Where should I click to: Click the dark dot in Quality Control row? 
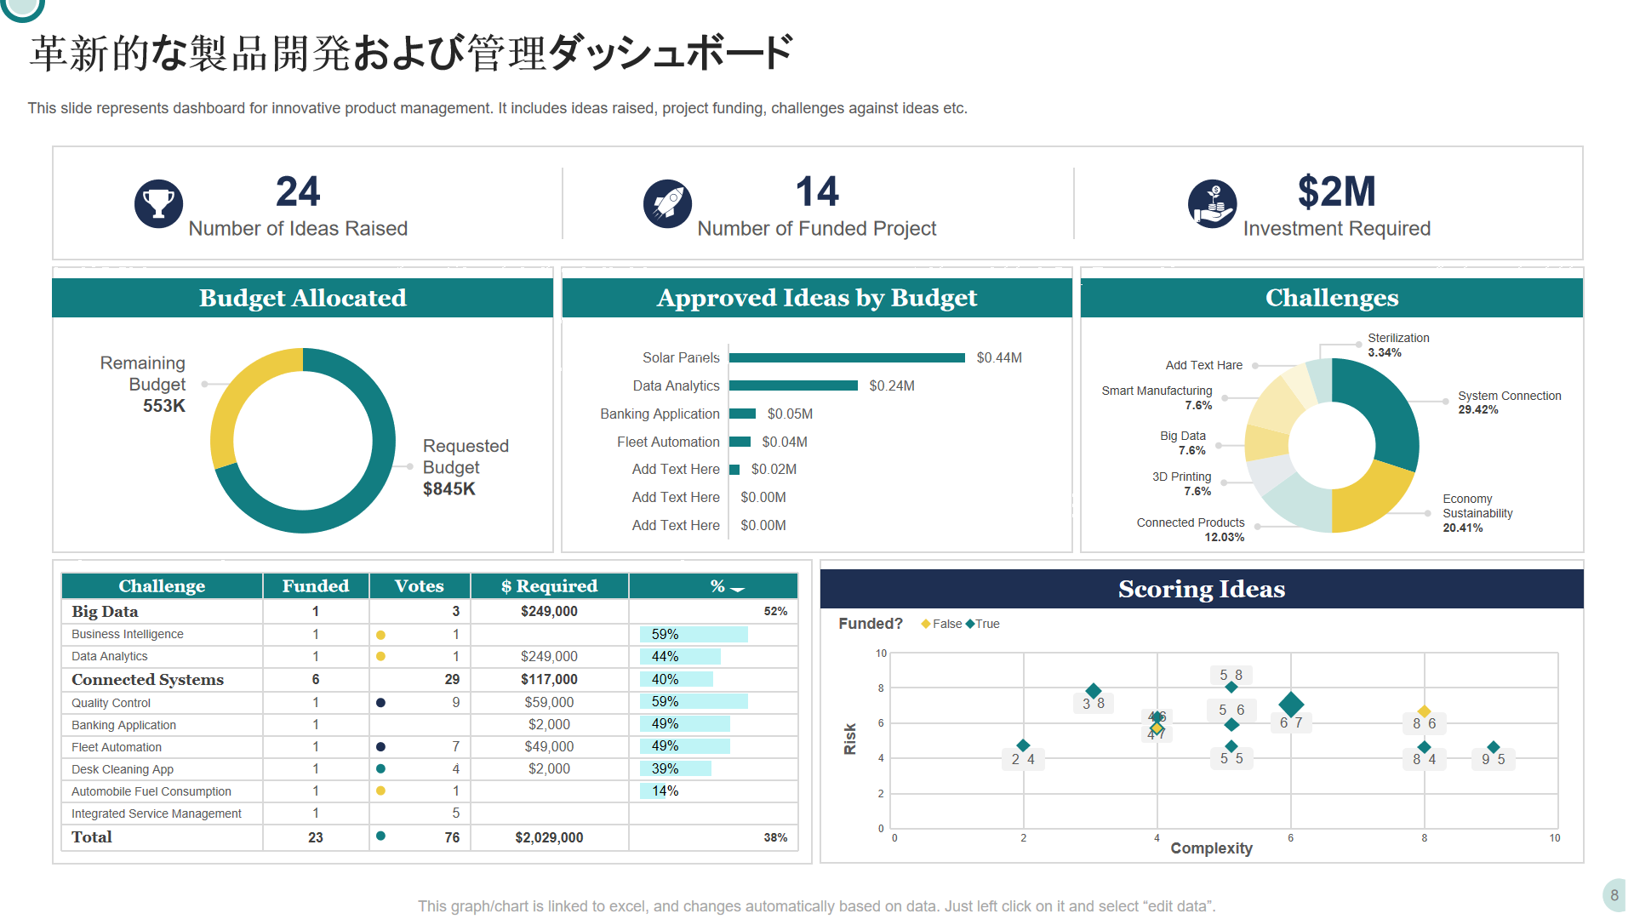coord(380,703)
